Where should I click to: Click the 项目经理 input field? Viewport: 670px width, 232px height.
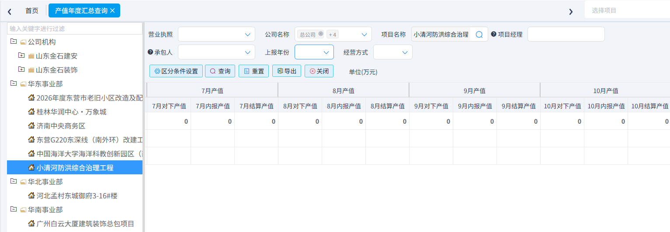click(566, 34)
